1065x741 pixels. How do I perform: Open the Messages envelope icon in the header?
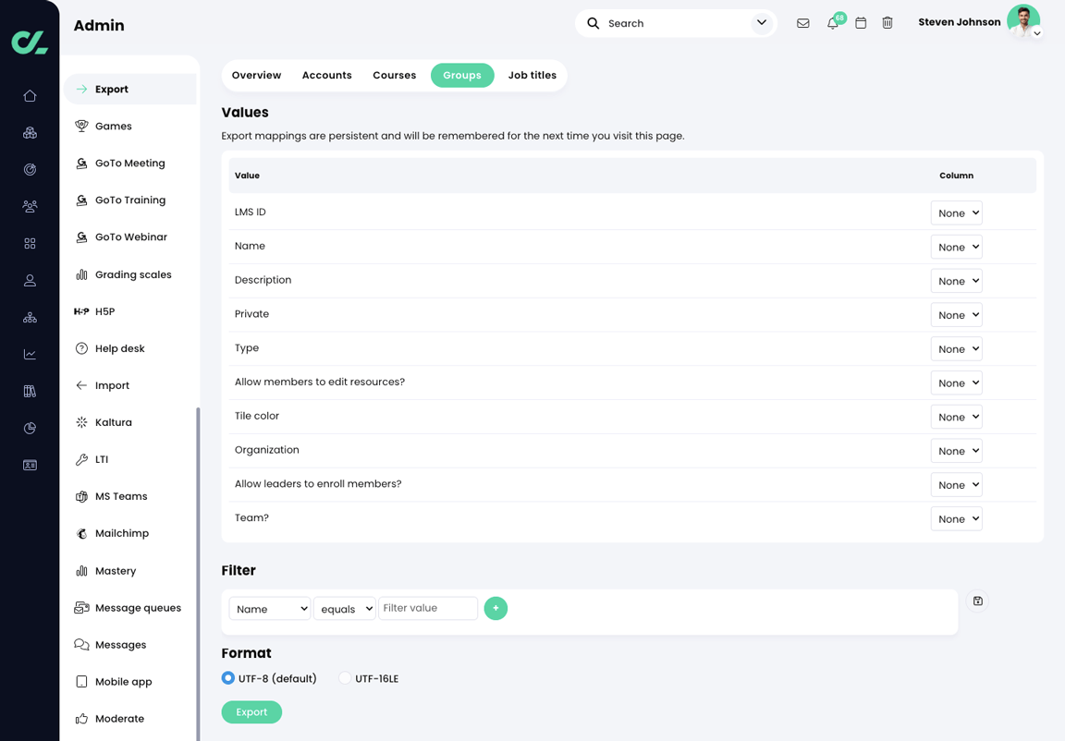point(802,23)
